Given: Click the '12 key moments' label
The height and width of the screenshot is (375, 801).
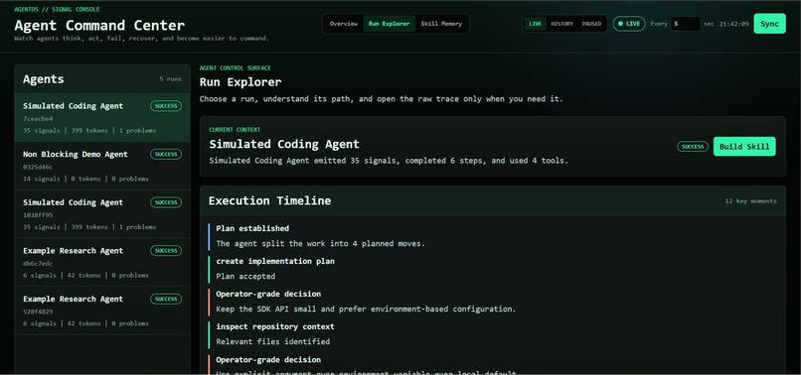Looking at the screenshot, I should (x=751, y=201).
